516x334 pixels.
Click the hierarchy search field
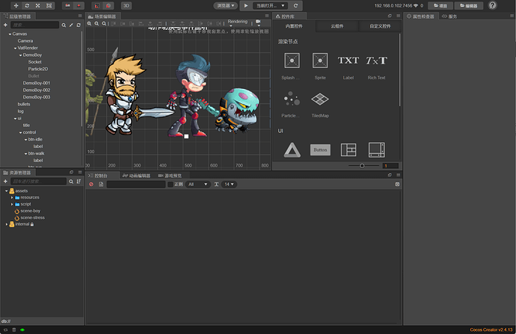coord(35,25)
